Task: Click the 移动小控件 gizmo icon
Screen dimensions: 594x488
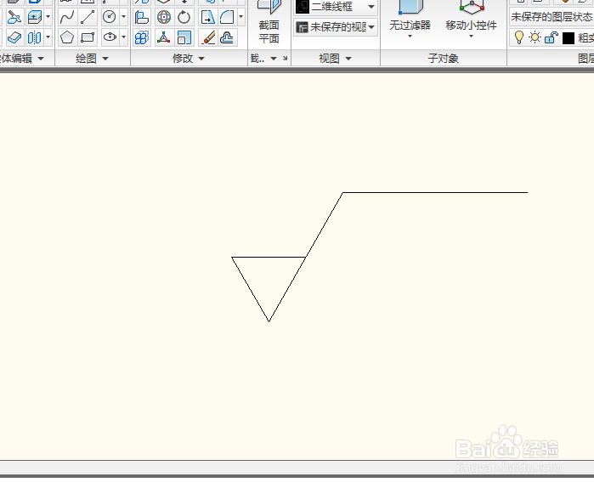Action: coord(472,7)
